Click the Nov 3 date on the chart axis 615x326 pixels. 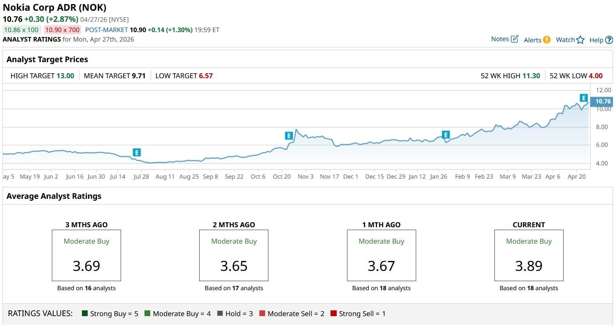point(305,177)
